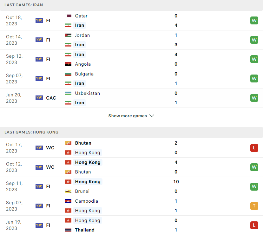Image resolution: width=263 pixels, height=235 pixels.
Task: Click the chevron next to Show more games
Action: (x=152, y=116)
